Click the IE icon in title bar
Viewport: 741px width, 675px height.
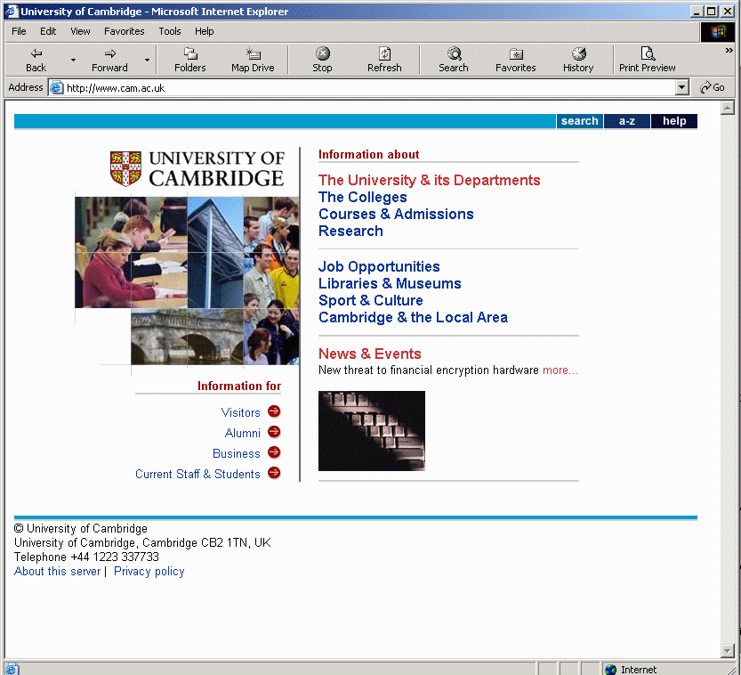(x=12, y=12)
